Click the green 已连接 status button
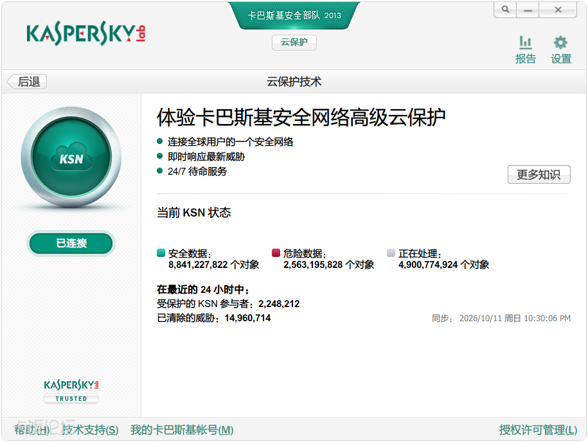Viewport: 588px width, 442px height. (71, 243)
